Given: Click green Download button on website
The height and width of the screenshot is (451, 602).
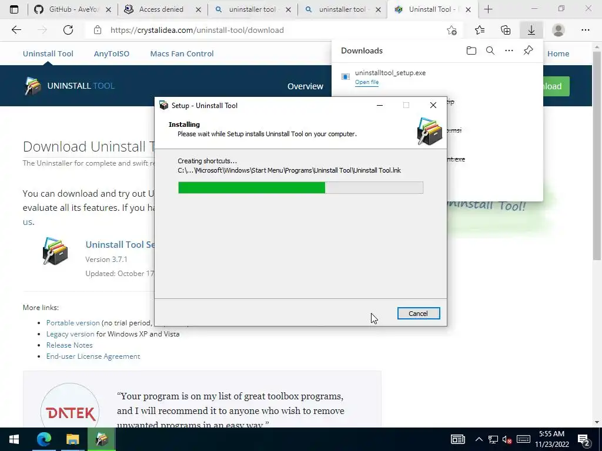Looking at the screenshot, I should [x=556, y=86].
